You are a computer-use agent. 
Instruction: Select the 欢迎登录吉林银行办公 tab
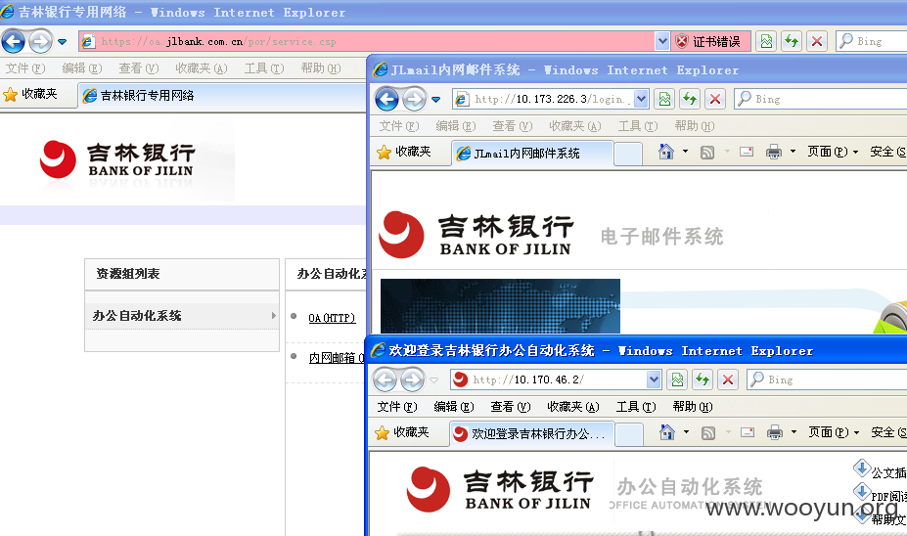point(531,433)
